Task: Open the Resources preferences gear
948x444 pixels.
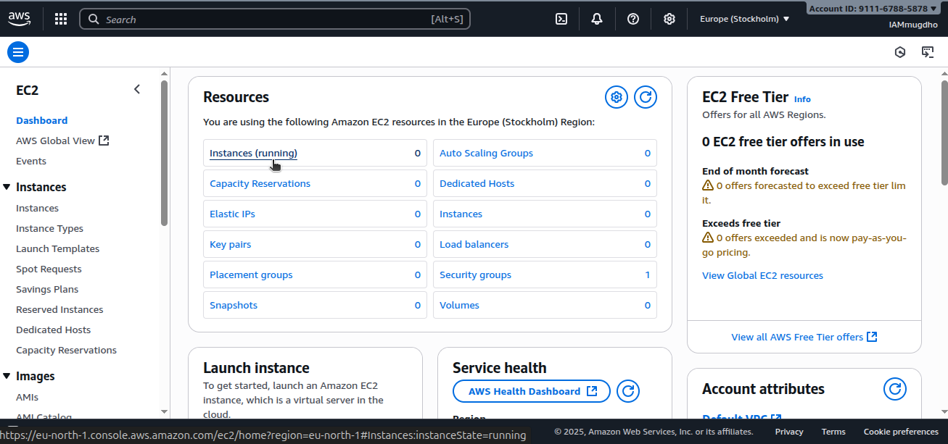Action: [x=616, y=96]
